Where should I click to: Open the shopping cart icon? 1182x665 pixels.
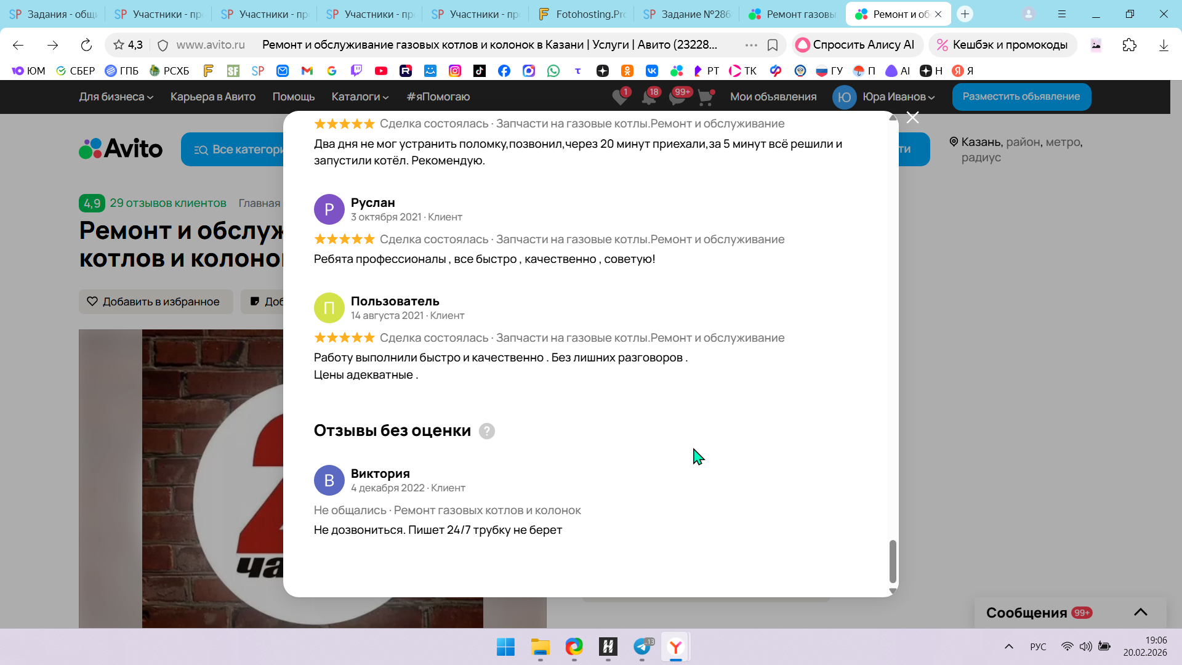pyautogui.click(x=706, y=97)
